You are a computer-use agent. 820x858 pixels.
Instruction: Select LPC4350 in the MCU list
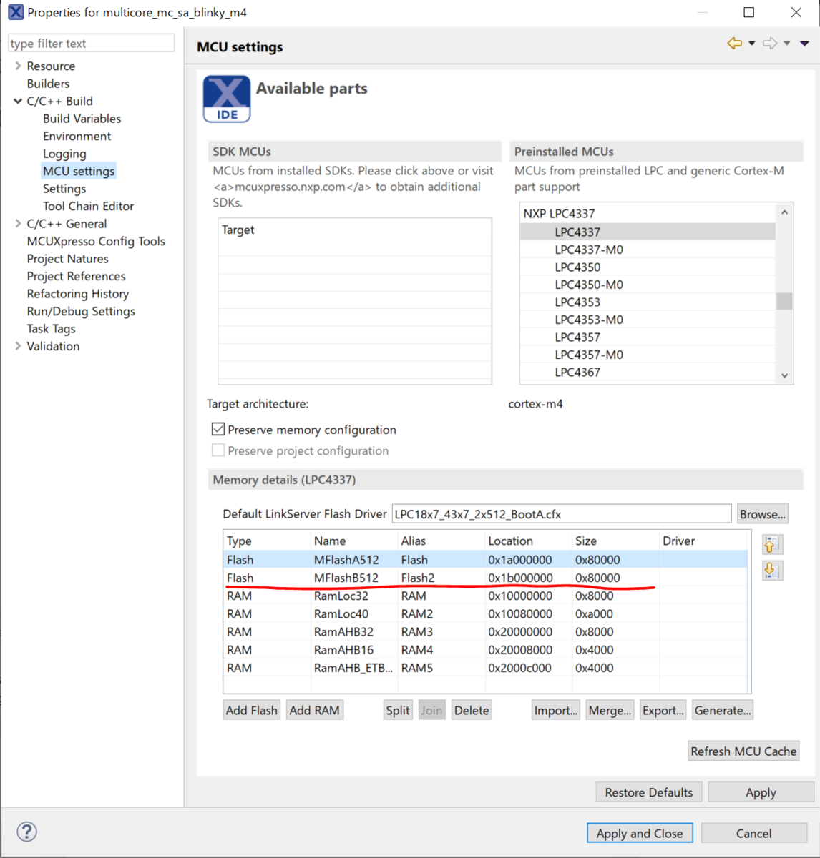click(x=648, y=267)
